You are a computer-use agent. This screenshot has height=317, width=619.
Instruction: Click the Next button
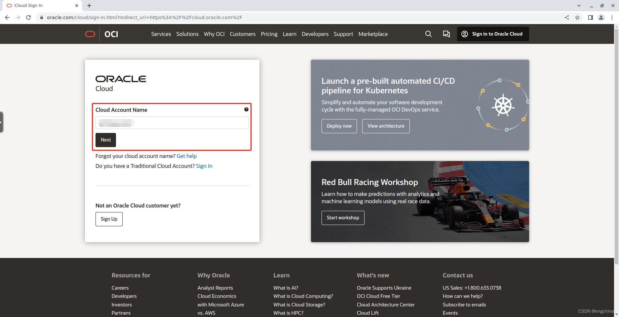tap(106, 140)
